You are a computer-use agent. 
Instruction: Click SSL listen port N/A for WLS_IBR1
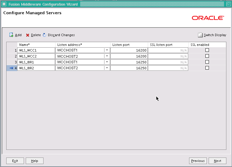[168, 62]
